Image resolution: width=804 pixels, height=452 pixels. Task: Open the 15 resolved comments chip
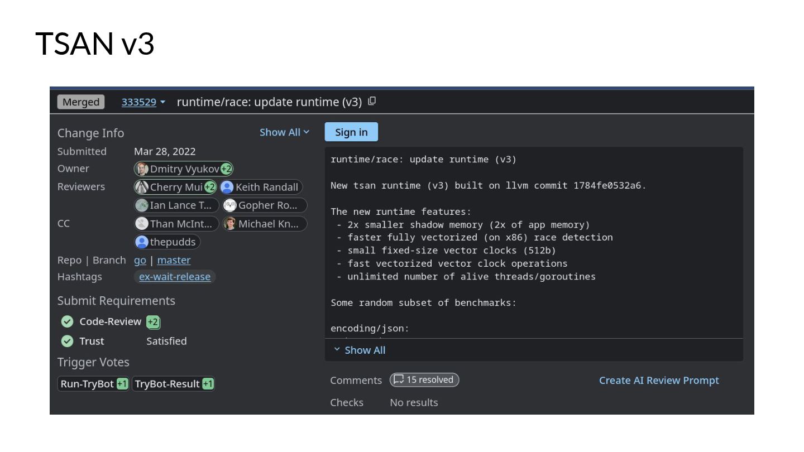(x=424, y=380)
